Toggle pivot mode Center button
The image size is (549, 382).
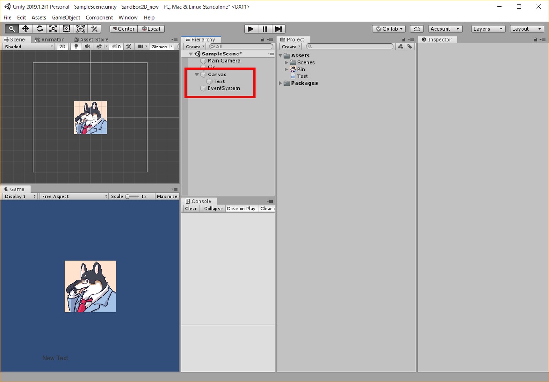click(123, 29)
